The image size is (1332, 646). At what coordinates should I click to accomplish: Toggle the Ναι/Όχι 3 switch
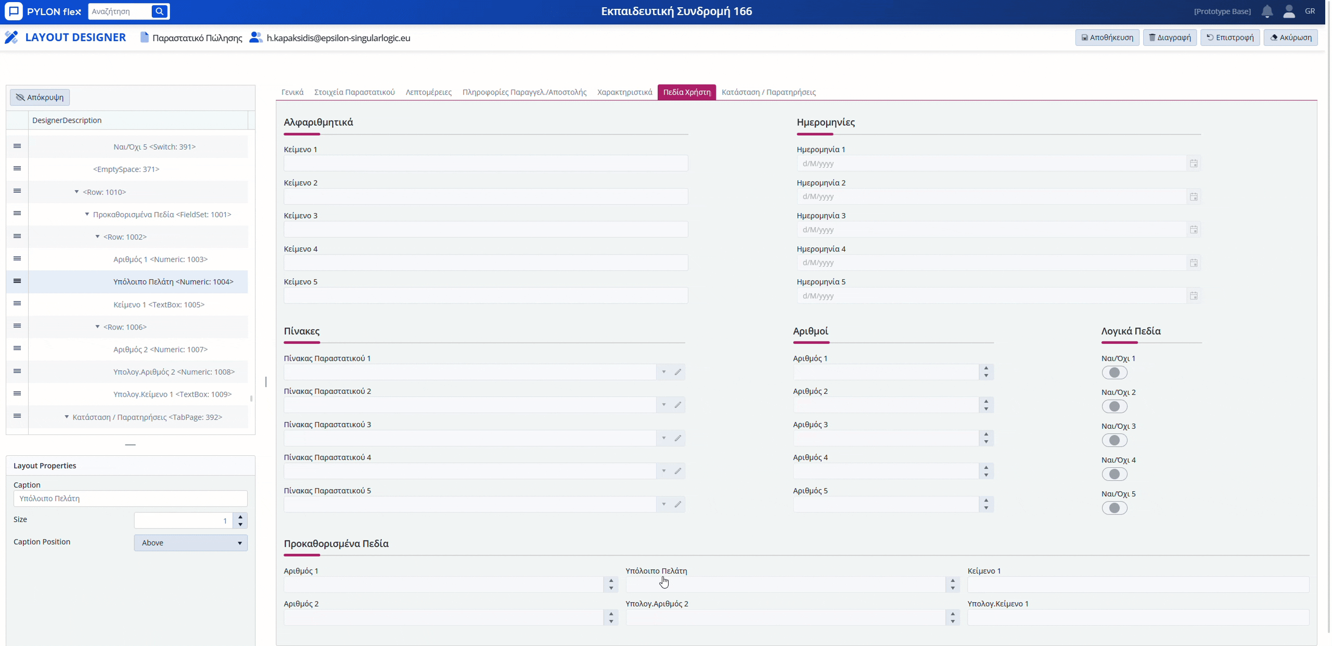coord(1114,440)
